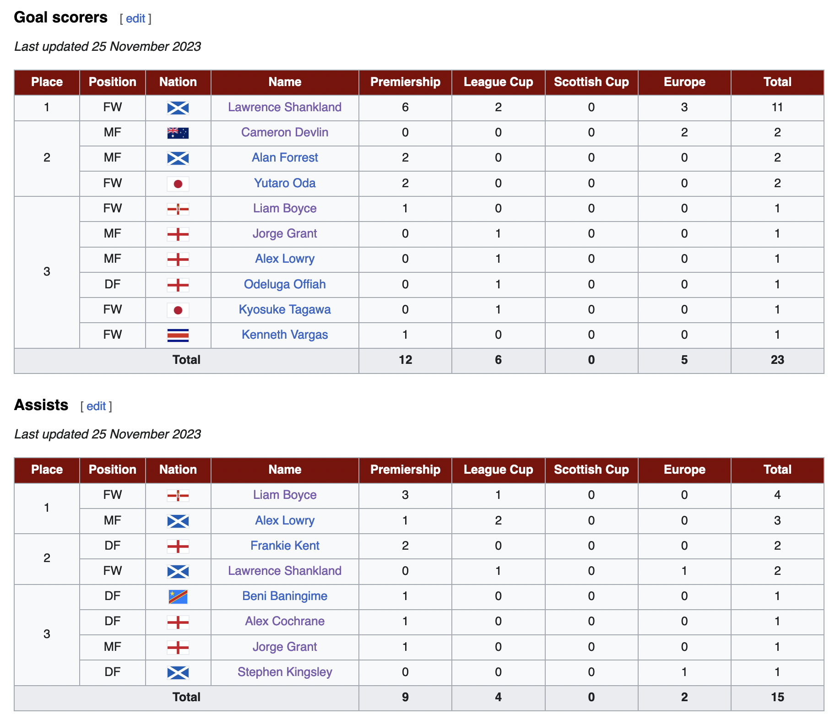Click Northern Ireland flag beside Liam Boyce in assists

178,496
